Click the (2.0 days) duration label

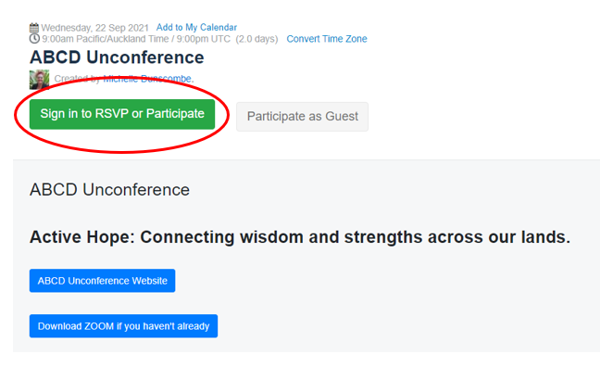pos(256,39)
